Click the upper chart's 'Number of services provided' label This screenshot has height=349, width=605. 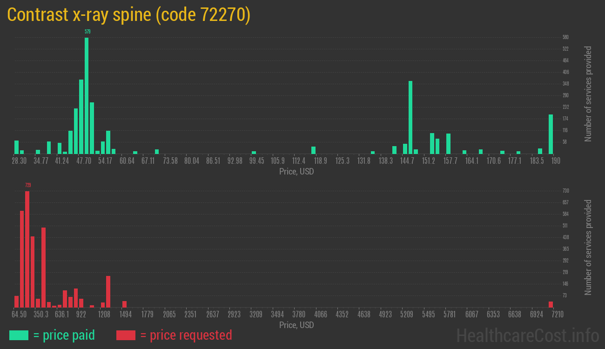pyautogui.click(x=588, y=94)
